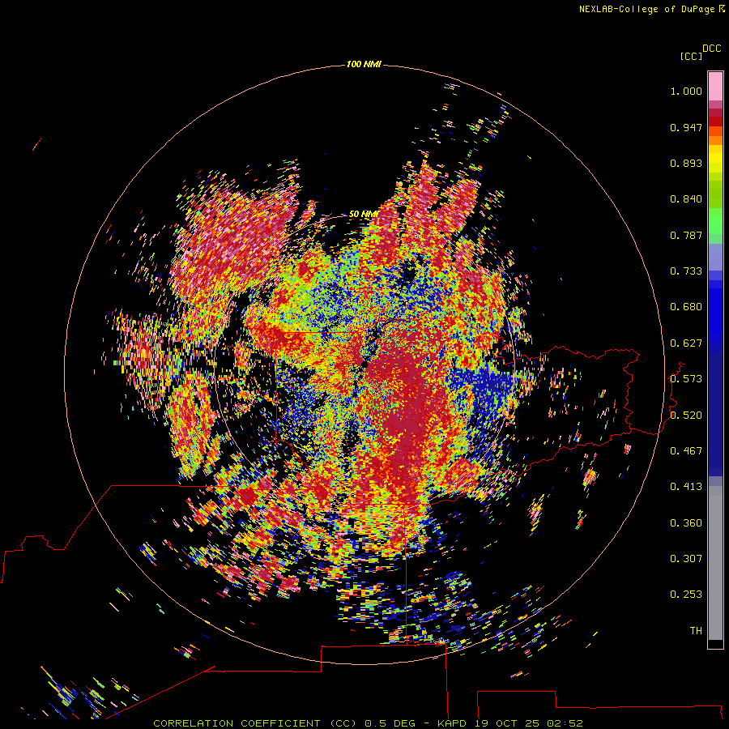Click the 0.840 legend value
Screen dimensions: 729x729
click(686, 199)
